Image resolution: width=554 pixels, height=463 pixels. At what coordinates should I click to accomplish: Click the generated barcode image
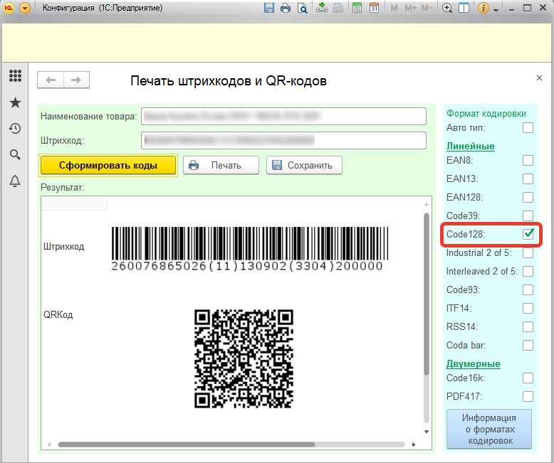point(250,244)
